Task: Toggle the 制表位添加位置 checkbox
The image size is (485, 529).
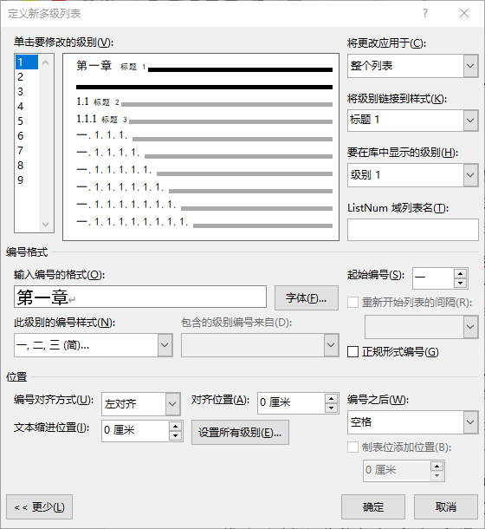Action: [352, 447]
